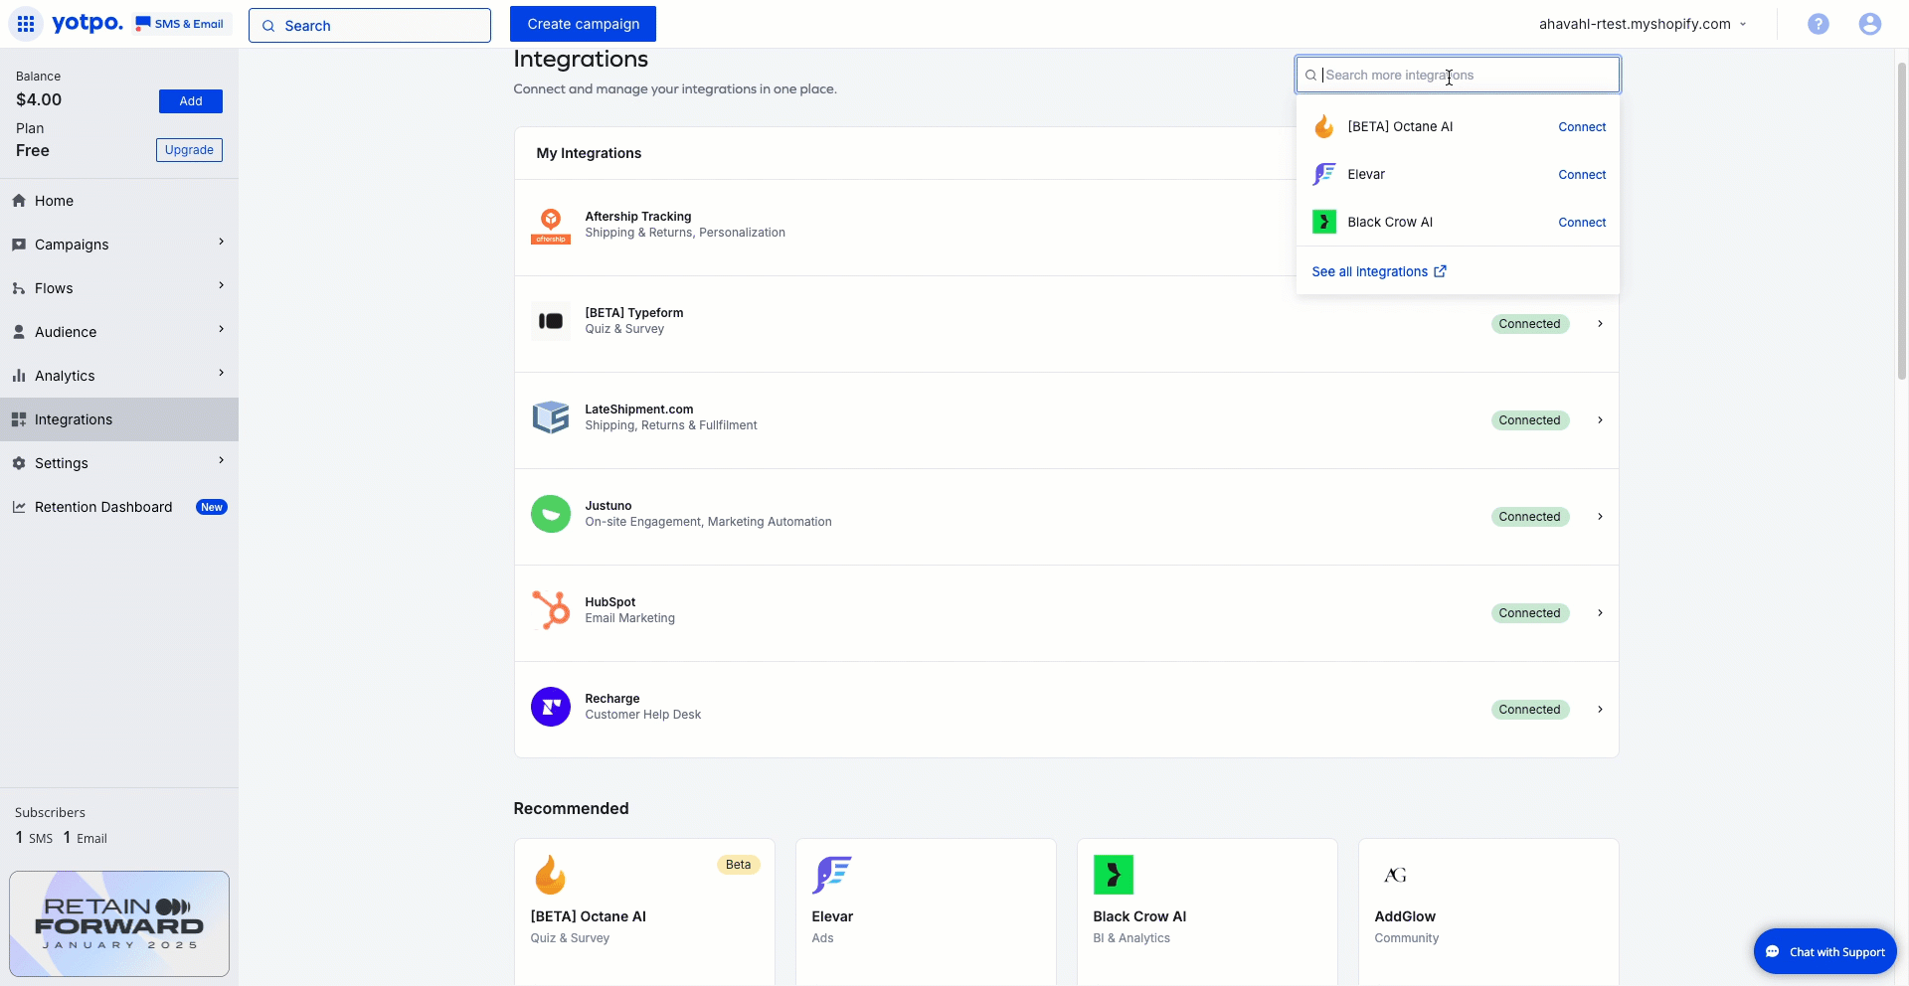Viewport: 1909px width, 986px height.
Task: Click the Upgrade plan button
Action: coord(189,150)
